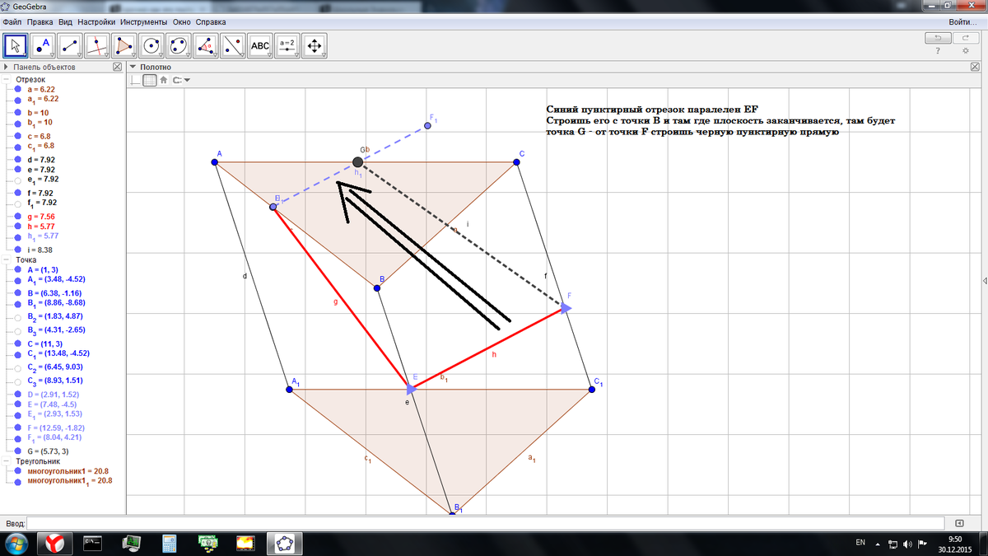The image size is (988, 556).
Task: Toggle visibility of многоугольник1 = 20.8
Action: (x=18, y=471)
